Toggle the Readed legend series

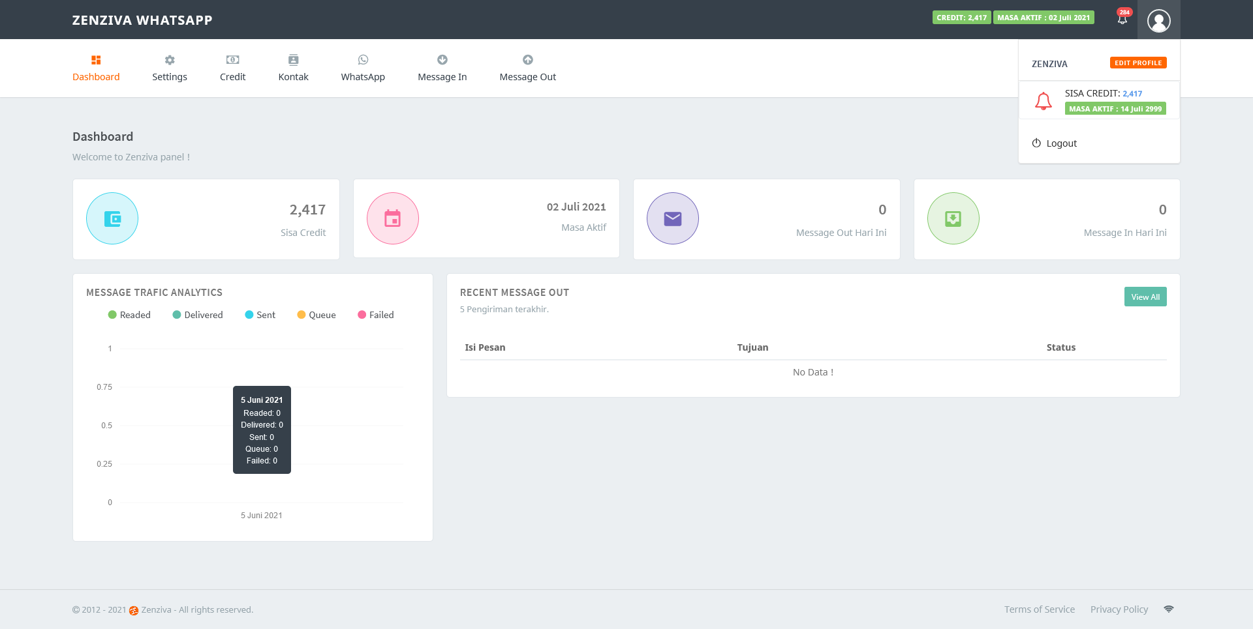point(129,315)
